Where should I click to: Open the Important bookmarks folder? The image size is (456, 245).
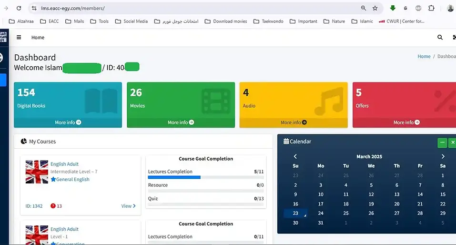[x=304, y=21]
